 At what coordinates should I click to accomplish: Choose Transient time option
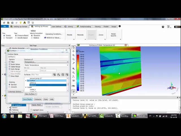pos(4,38)
